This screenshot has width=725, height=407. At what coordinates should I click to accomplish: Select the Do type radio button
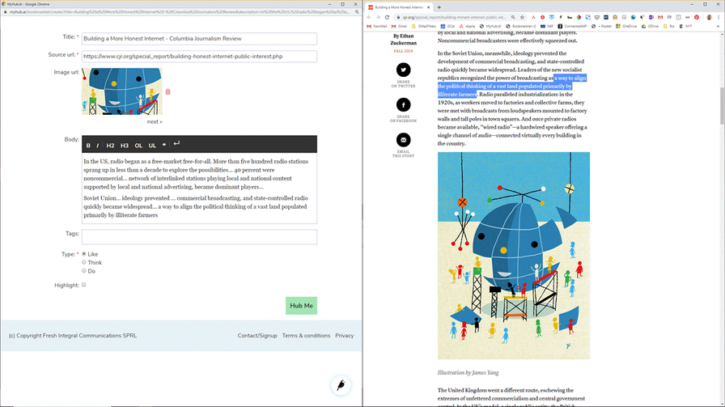(x=83, y=270)
